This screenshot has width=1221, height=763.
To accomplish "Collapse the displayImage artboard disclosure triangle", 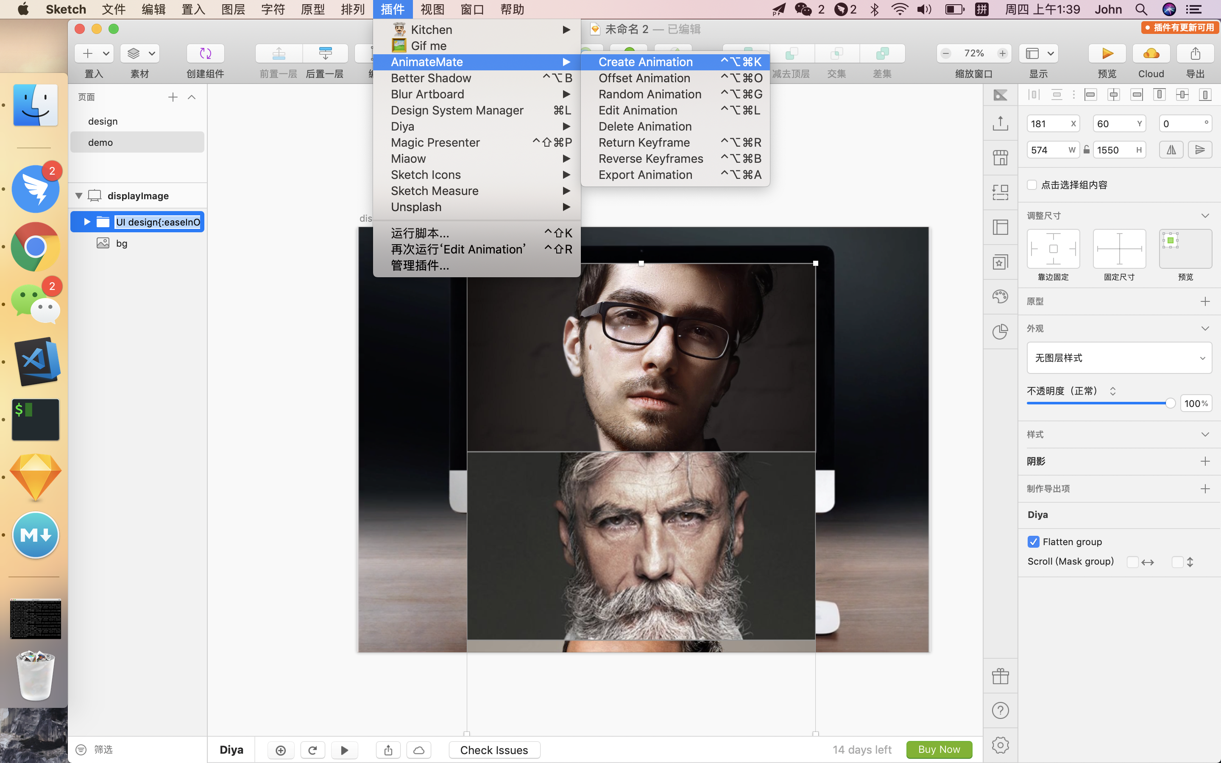I will (79, 196).
